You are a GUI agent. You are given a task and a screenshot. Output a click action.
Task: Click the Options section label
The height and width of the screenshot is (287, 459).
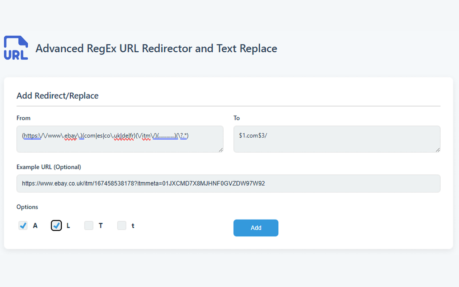[27, 207]
